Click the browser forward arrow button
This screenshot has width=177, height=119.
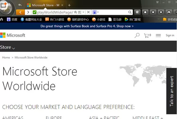pos(28,12)
